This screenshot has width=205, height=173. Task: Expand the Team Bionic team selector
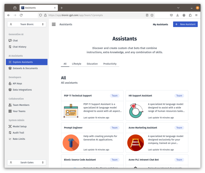(x=27, y=24)
